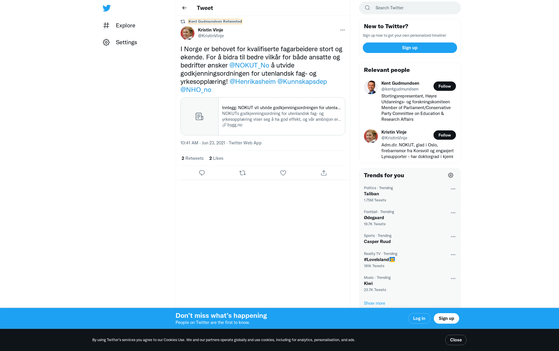Open Explore in the sidebar
The height and width of the screenshot is (351, 559).
(119, 25)
